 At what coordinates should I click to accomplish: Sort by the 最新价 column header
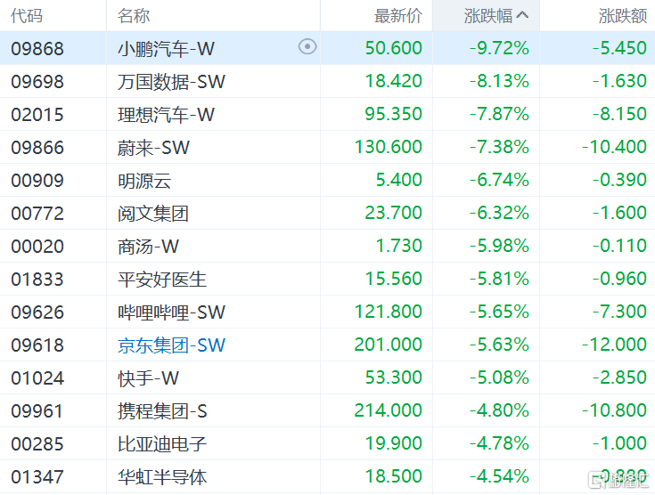tap(398, 16)
